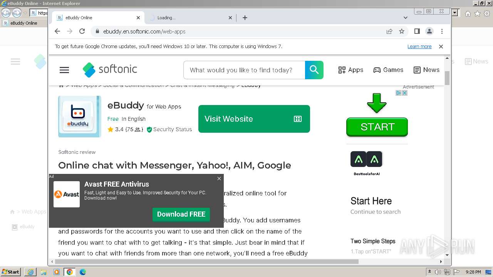The width and height of the screenshot is (493, 277).
Task: Focus the Softonic search field
Action: coord(244,70)
